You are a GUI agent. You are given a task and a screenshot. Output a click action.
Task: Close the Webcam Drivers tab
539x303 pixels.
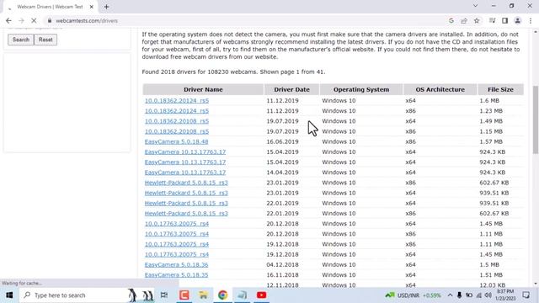coord(92,7)
